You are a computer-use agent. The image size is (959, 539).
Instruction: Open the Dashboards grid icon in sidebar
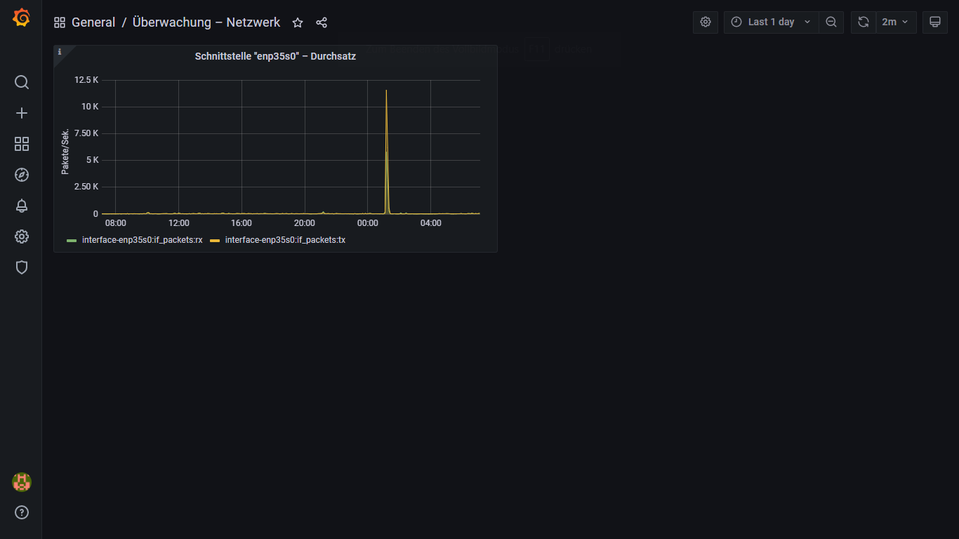coord(22,144)
